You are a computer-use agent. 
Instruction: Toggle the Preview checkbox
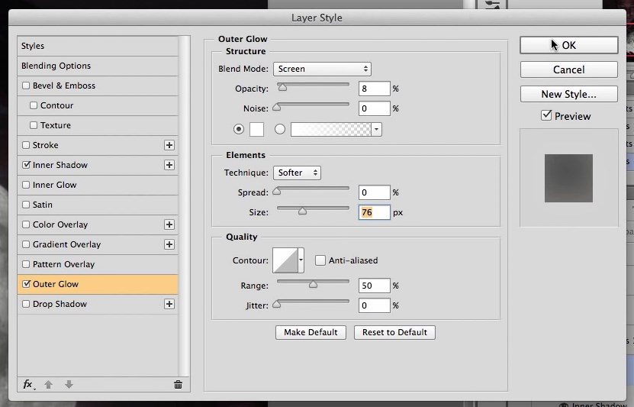point(546,116)
